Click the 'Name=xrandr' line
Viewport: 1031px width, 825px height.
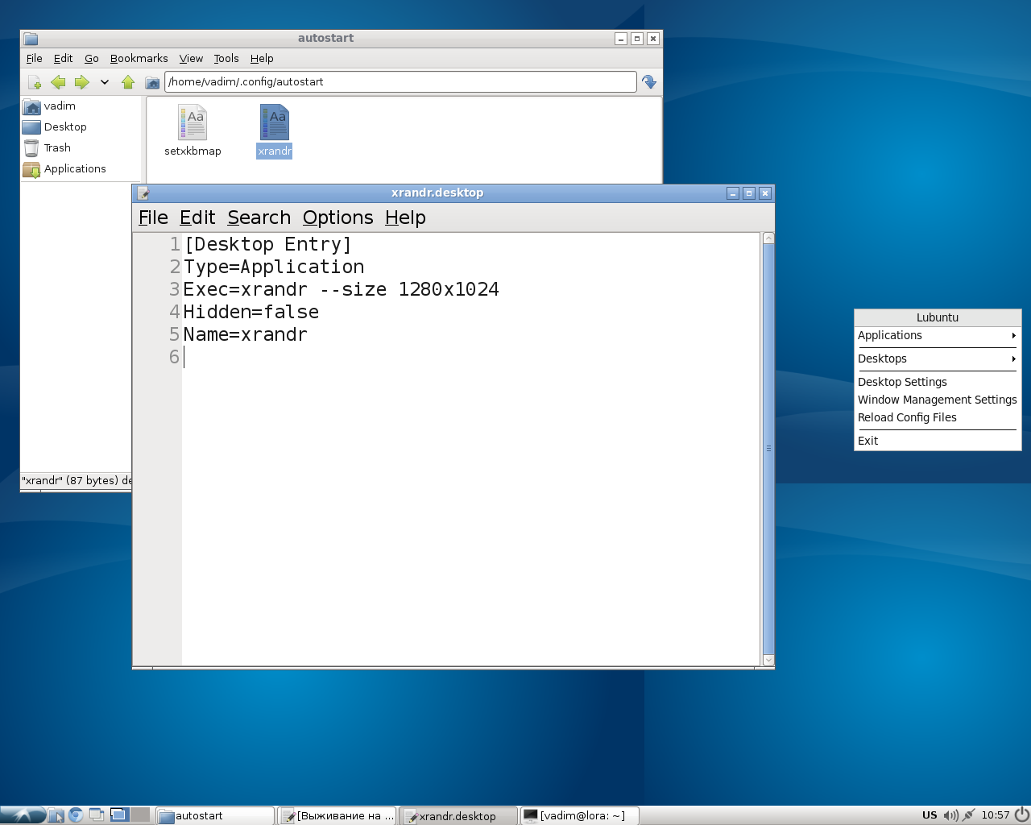(x=245, y=334)
